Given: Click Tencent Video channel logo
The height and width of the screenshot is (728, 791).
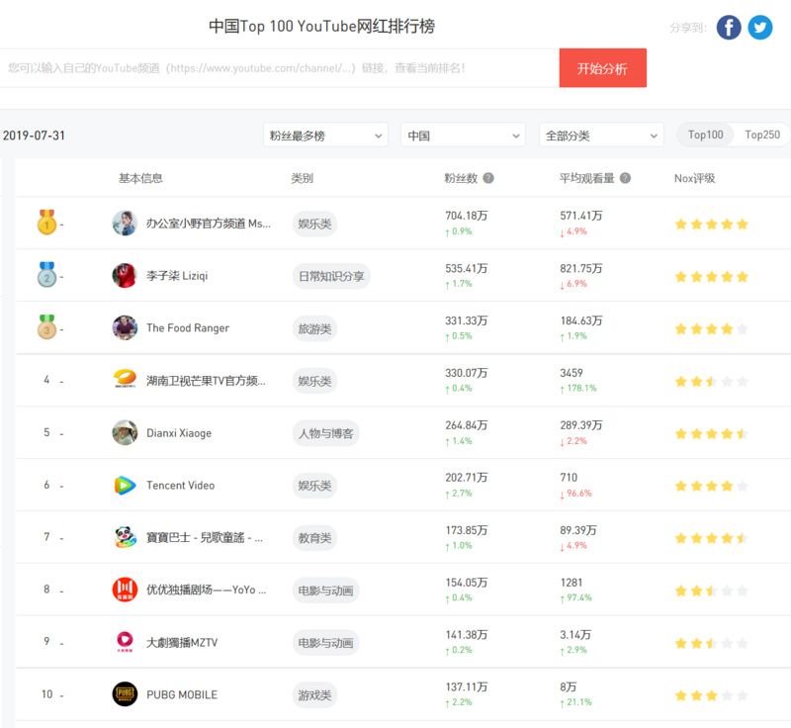Looking at the screenshot, I should 125,486.
